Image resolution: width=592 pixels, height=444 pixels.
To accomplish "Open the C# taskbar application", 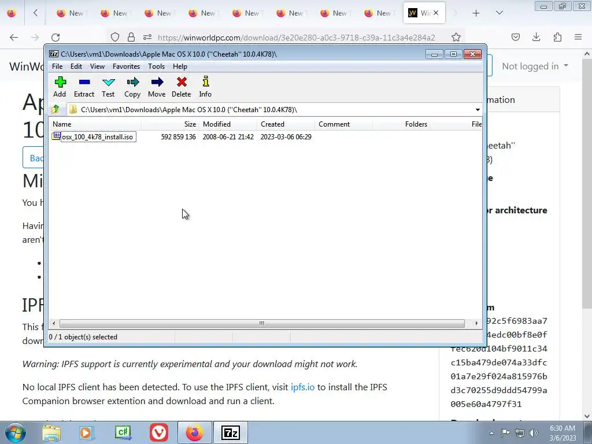I will tap(123, 432).
